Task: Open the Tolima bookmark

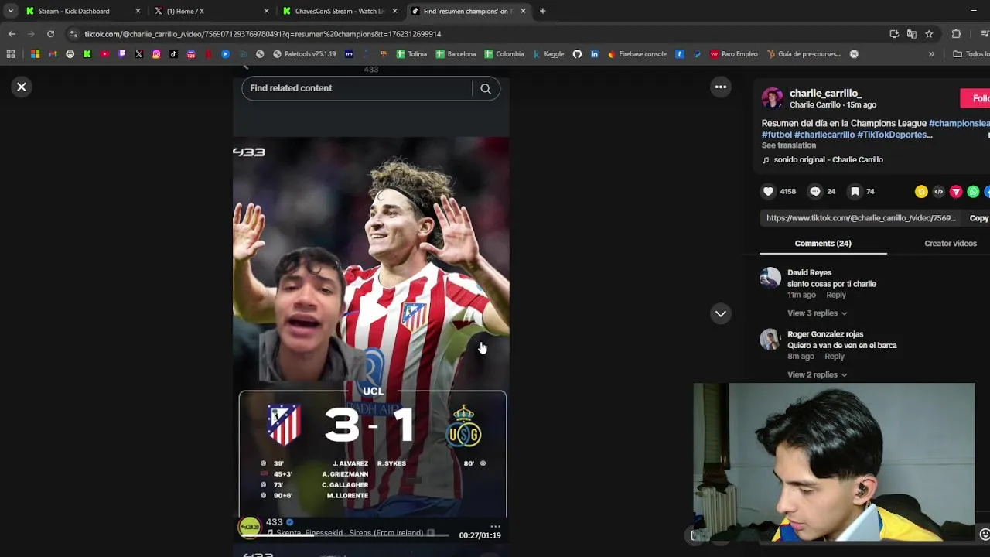Action: tap(411, 54)
